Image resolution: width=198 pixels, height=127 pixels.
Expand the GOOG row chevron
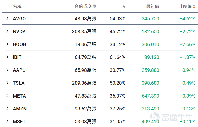click(8, 44)
